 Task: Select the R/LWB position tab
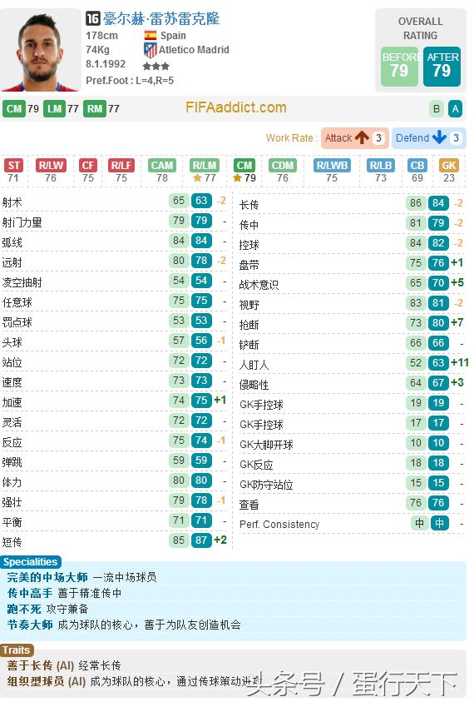[x=332, y=166]
